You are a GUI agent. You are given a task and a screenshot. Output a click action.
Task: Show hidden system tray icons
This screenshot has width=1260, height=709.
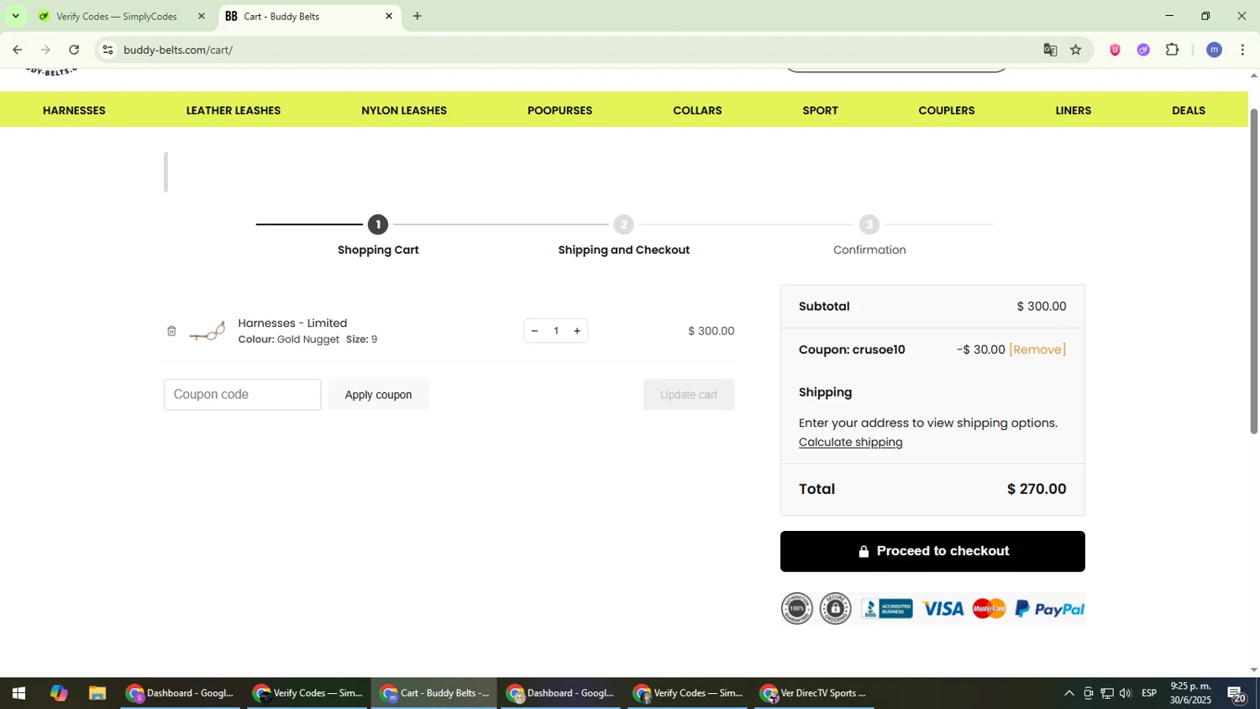(1068, 694)
